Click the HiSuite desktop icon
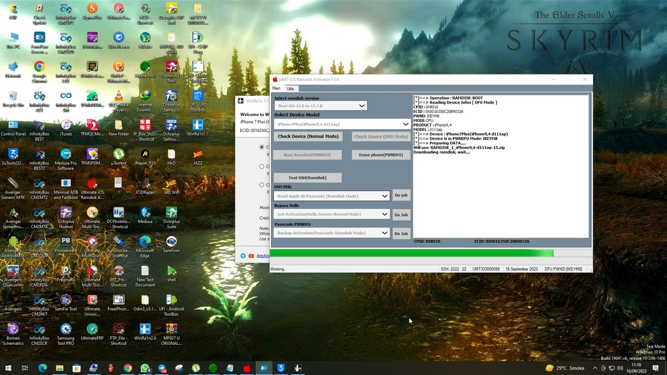 (145, 41)
